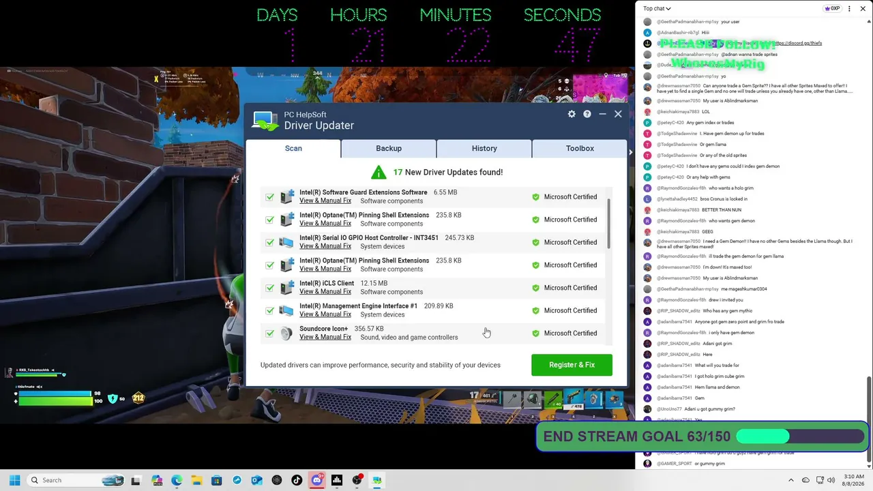Click certified shield for Soundcore Icon+ row
The height and width of the screenshot is (491, 873).
[x=535, y=333]
